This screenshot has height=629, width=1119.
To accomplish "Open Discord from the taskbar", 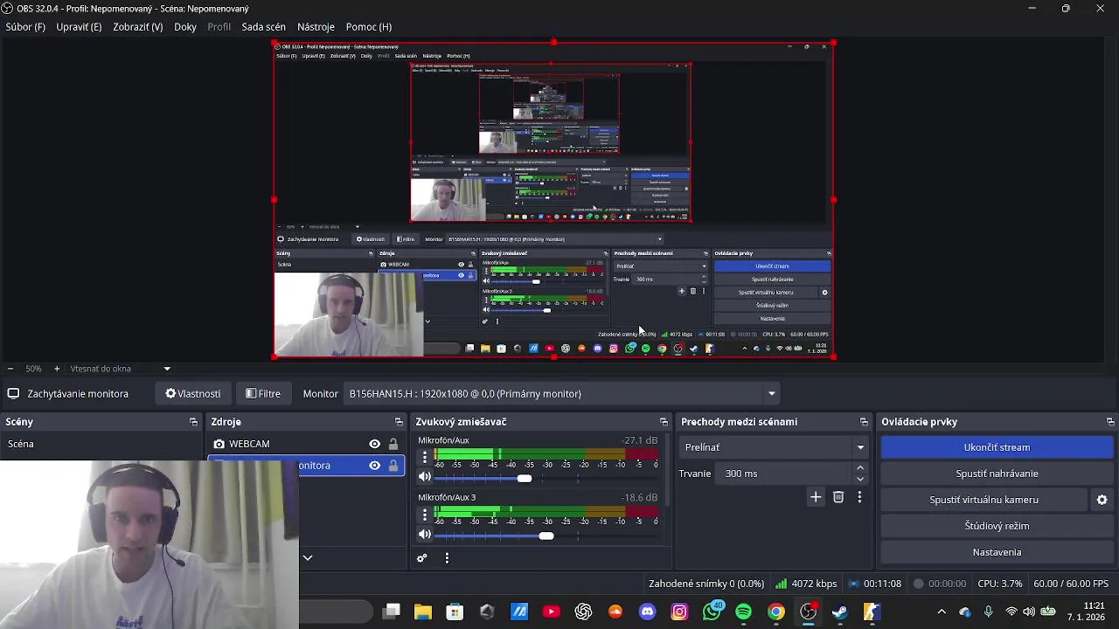I will point(647,612).
